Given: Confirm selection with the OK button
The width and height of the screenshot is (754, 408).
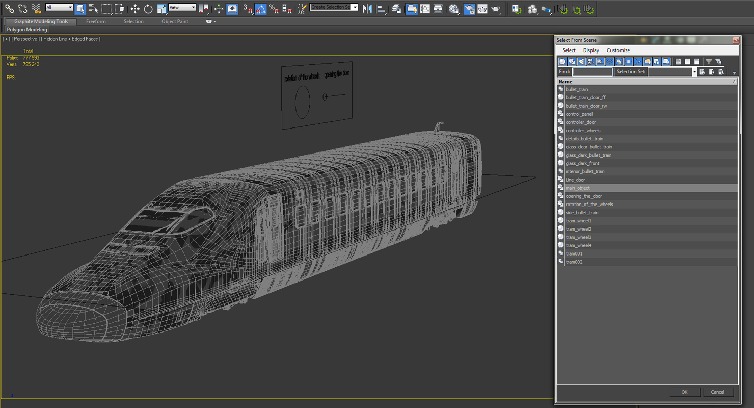Looking at the screenshot, I should [x=684, y=392].
